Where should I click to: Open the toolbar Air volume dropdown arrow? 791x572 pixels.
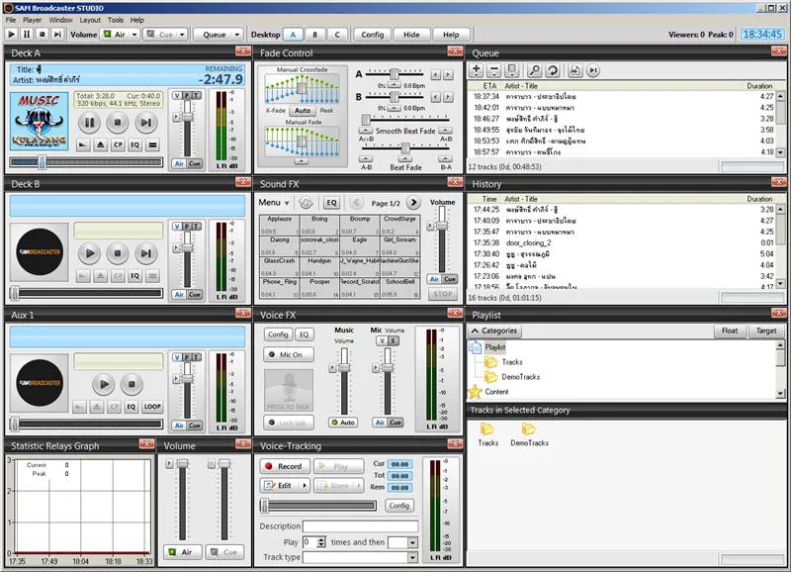(134, 35)
